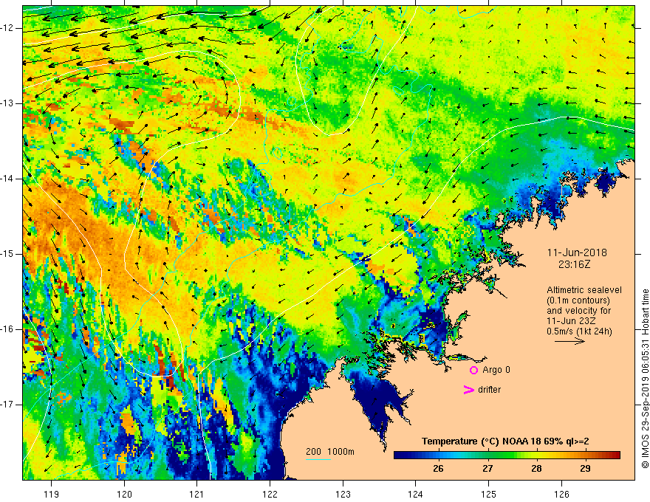Click the '124' longitude axis label

[416, 494]
